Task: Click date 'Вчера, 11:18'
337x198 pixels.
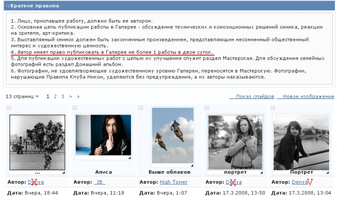Action: click(x=107, y=193)
